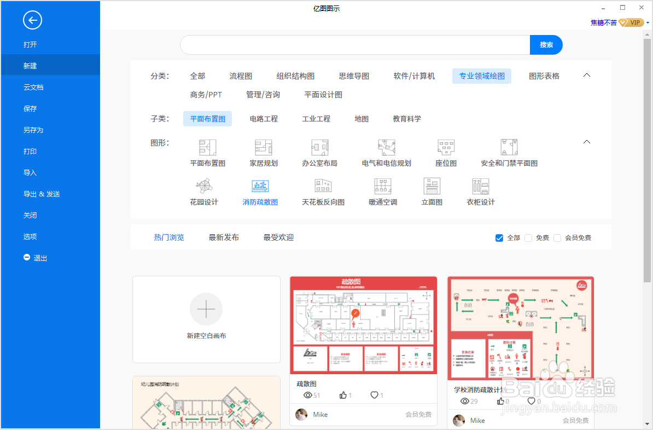Select 全部 category

pyautogui.click(x=197, y=76)
